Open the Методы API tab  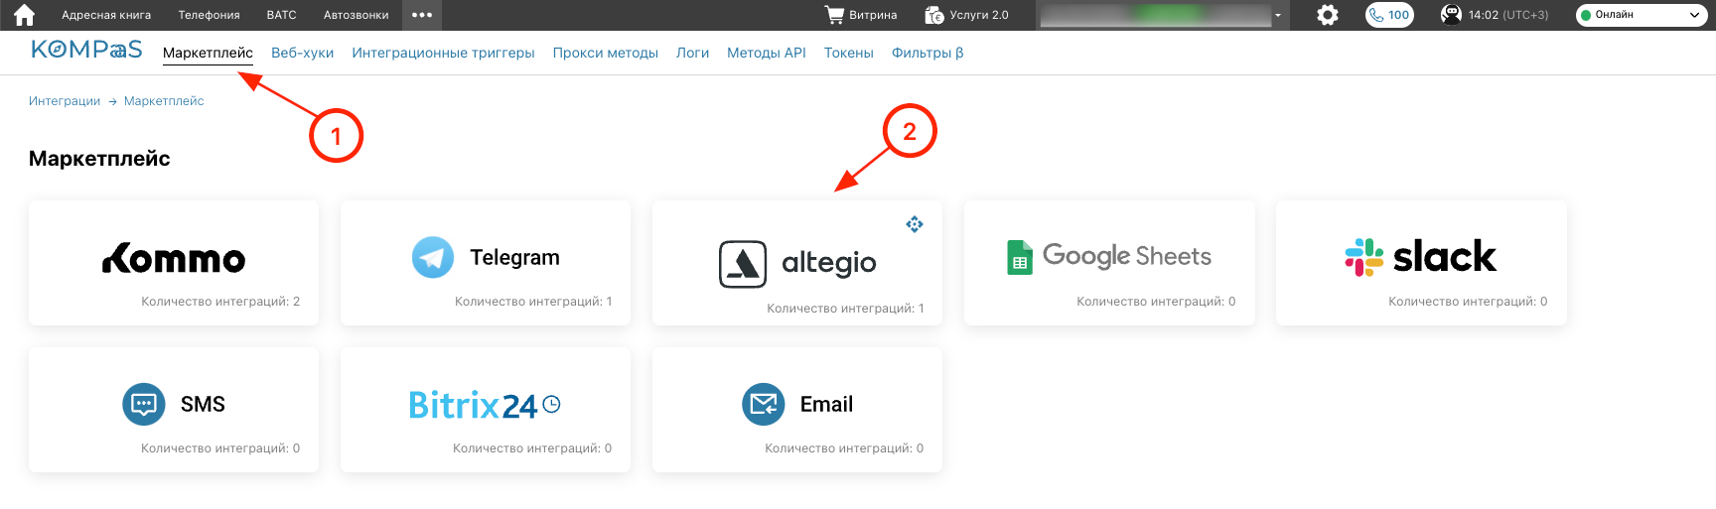(766, 54)
